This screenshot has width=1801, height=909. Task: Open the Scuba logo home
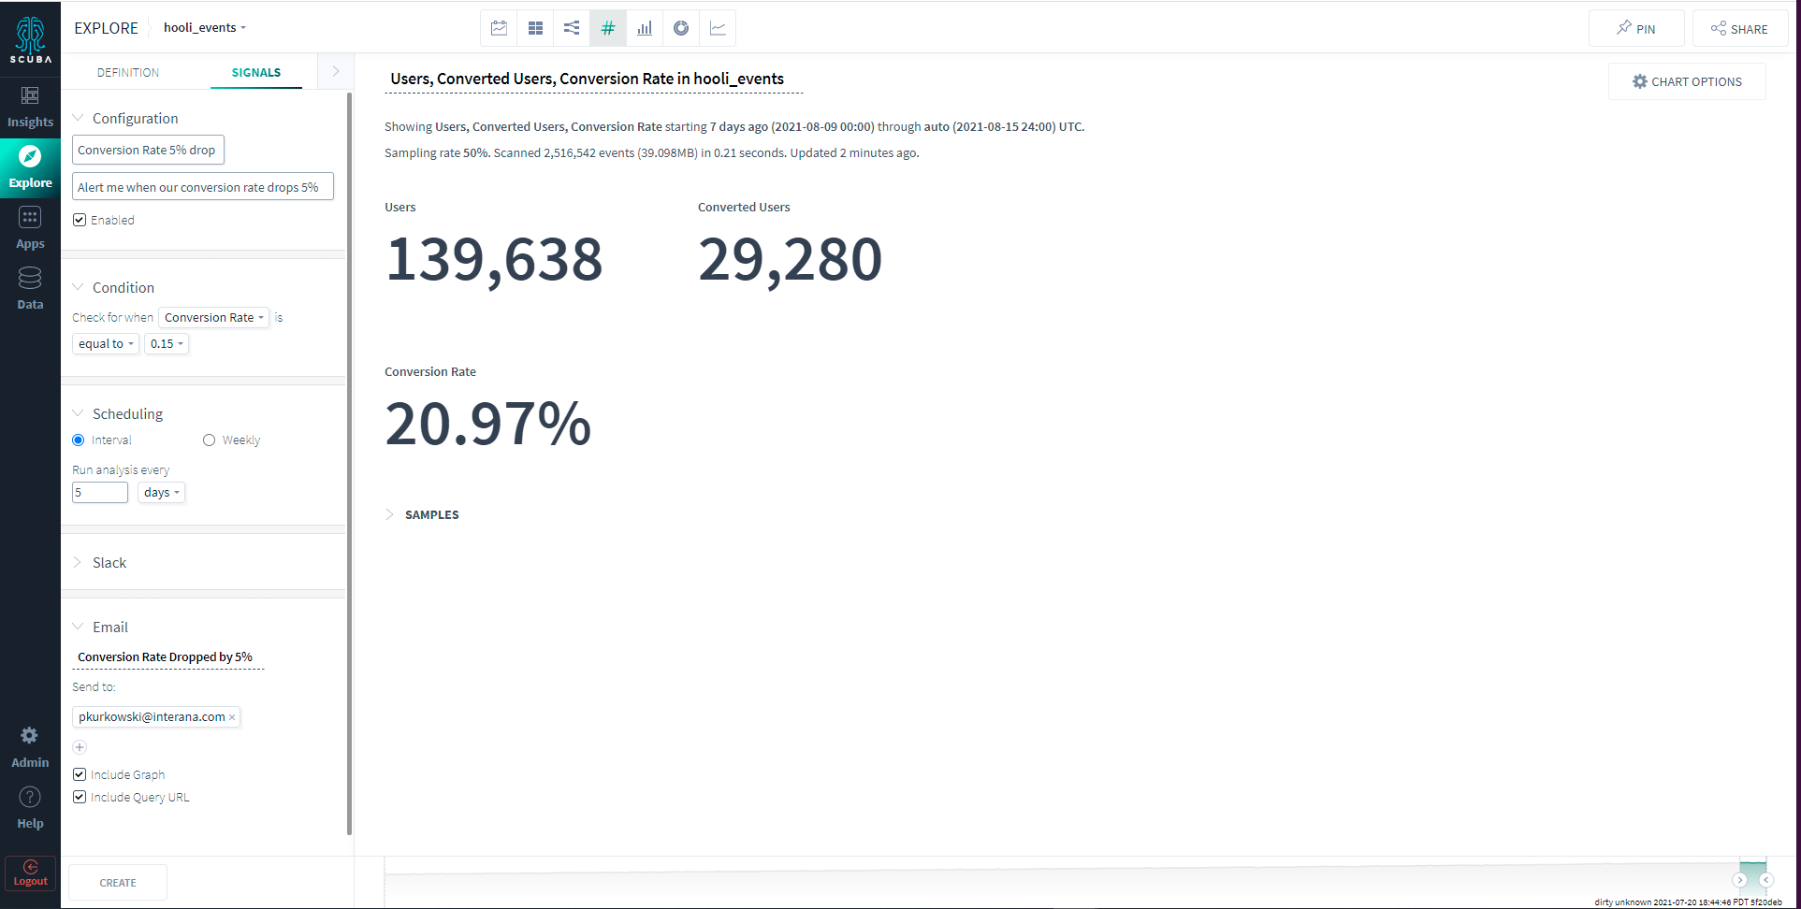point(30,39)
